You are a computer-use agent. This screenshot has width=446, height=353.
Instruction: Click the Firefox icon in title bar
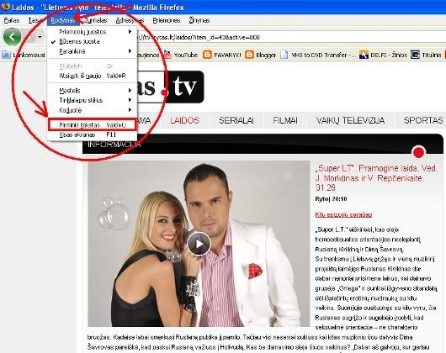pyautogui.click(x=5, y=6)
